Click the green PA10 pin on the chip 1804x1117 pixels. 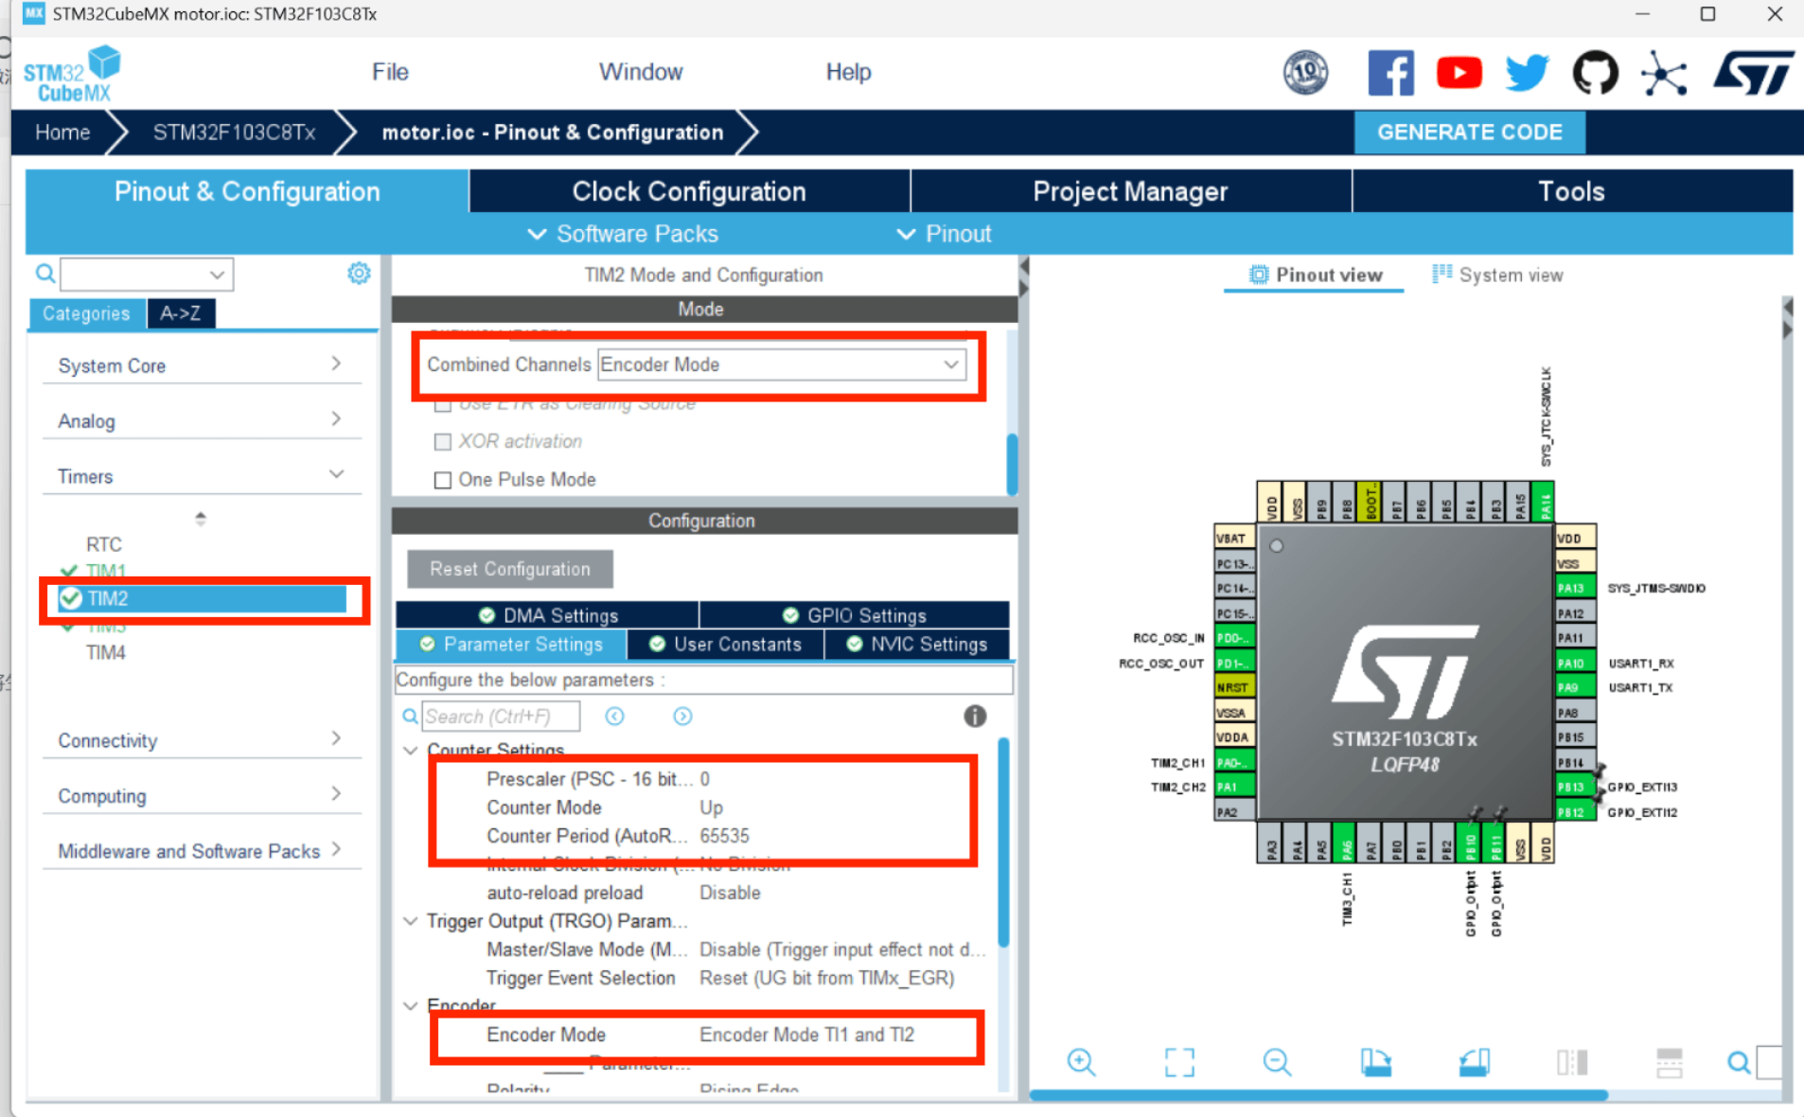tap(1576, 663)
